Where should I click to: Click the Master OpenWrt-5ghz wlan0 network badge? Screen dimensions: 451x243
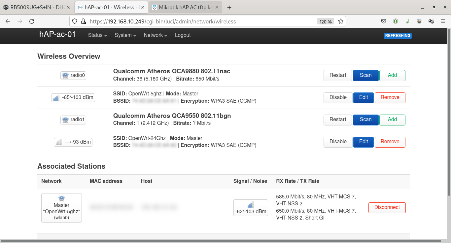pos(61,208)
